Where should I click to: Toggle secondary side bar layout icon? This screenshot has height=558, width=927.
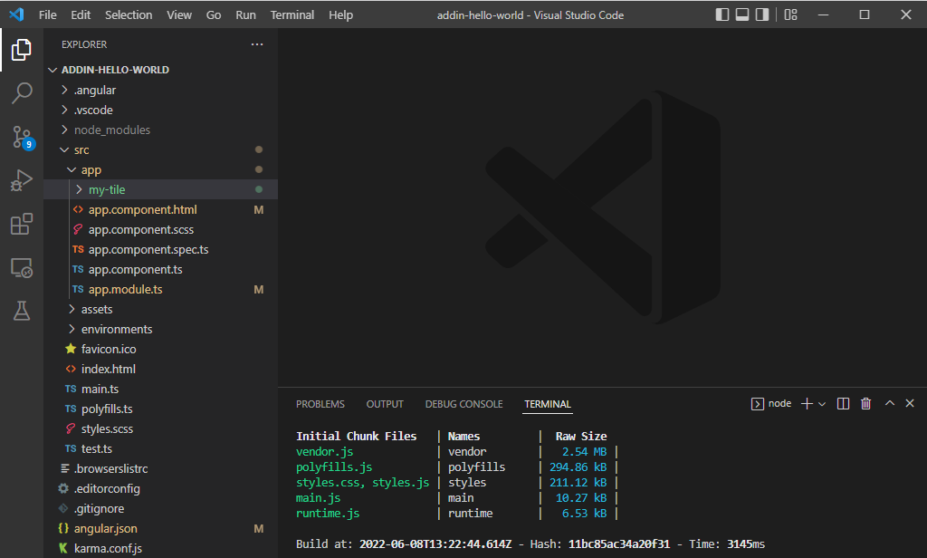point(762,14)
